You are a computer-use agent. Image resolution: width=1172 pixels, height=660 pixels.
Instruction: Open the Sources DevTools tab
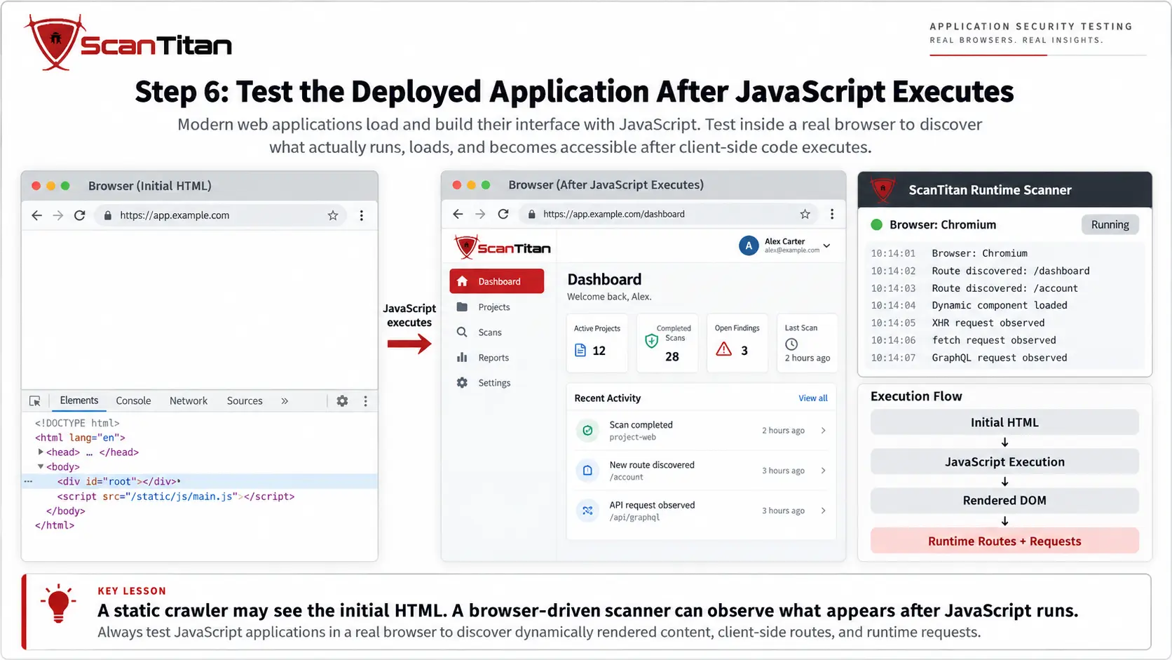[245, 400]
